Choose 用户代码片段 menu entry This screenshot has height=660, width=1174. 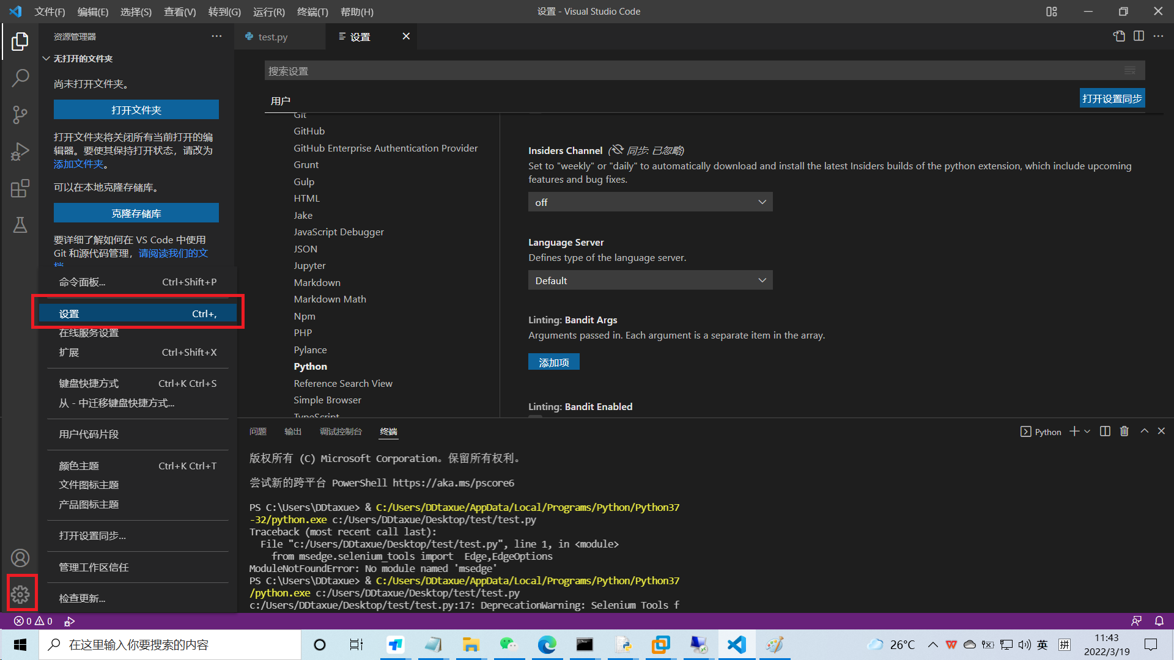pyautogui.click(x=138, y=434)
